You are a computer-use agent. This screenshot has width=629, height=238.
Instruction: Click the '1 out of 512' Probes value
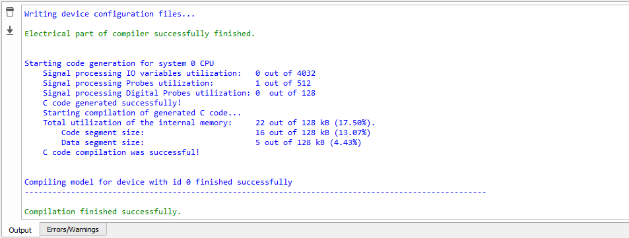282,83
